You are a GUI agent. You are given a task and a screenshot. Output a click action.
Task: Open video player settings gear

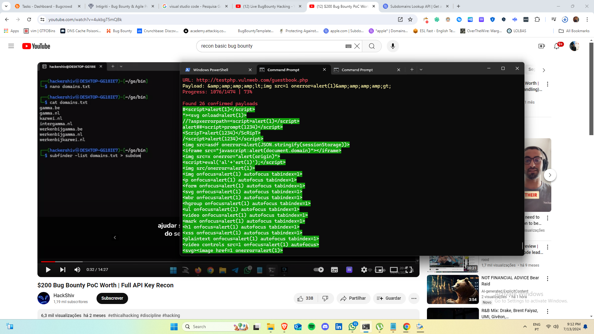pos(364,270)
